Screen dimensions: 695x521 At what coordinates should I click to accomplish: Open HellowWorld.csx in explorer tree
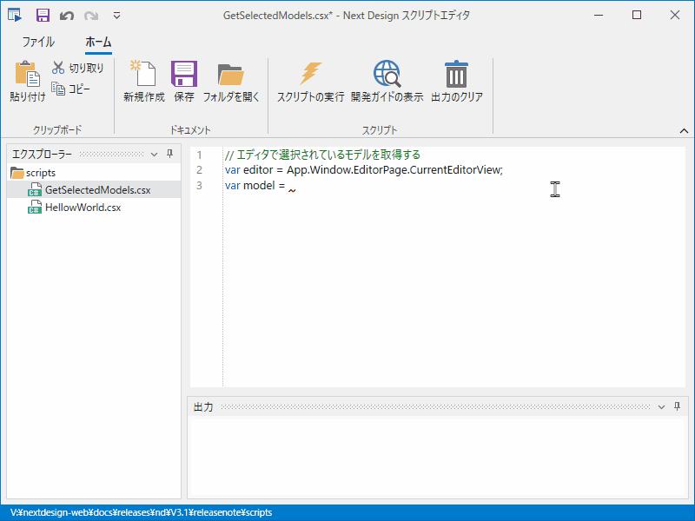click(x=94, y=208)
